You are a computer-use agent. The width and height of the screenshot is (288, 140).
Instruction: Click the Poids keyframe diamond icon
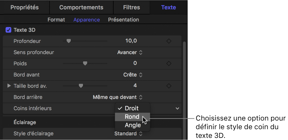click(169, 64)
